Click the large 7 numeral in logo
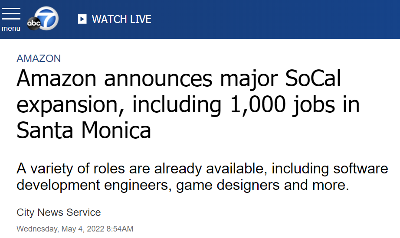Viewport: 400px width, 238px height. [x=48, y=17]
